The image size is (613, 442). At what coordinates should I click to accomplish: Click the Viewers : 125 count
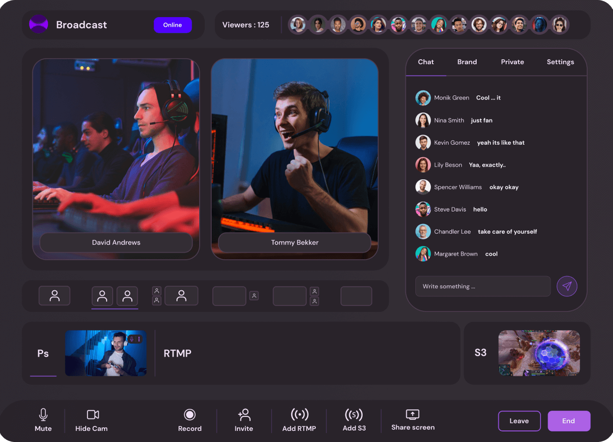click(246, 24)
